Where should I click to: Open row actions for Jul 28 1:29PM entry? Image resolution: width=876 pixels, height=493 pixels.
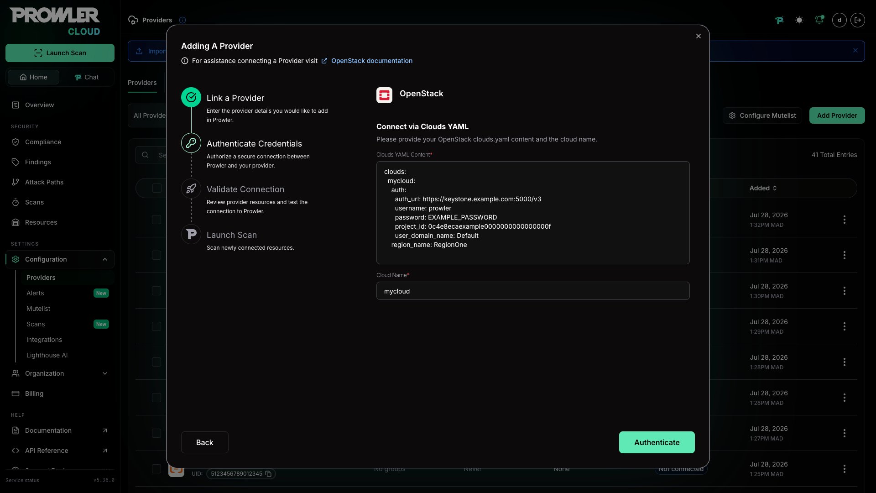pos(845,326)
